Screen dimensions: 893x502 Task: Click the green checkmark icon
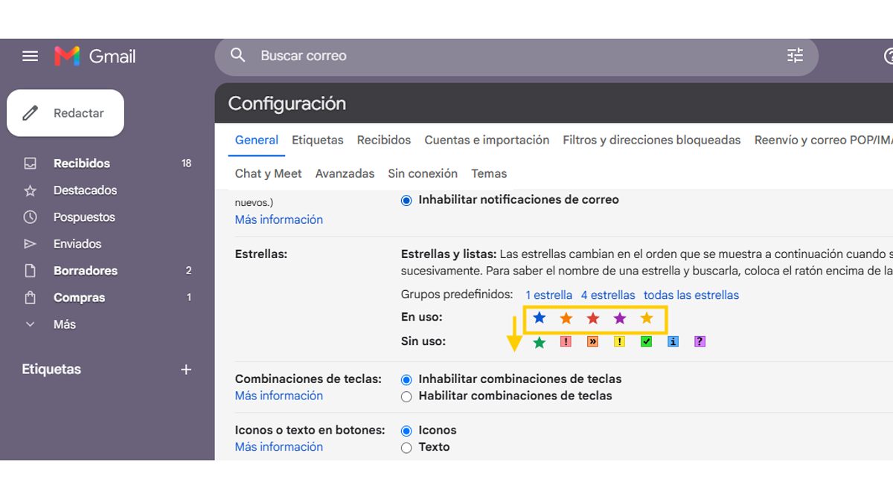point(646,342)
